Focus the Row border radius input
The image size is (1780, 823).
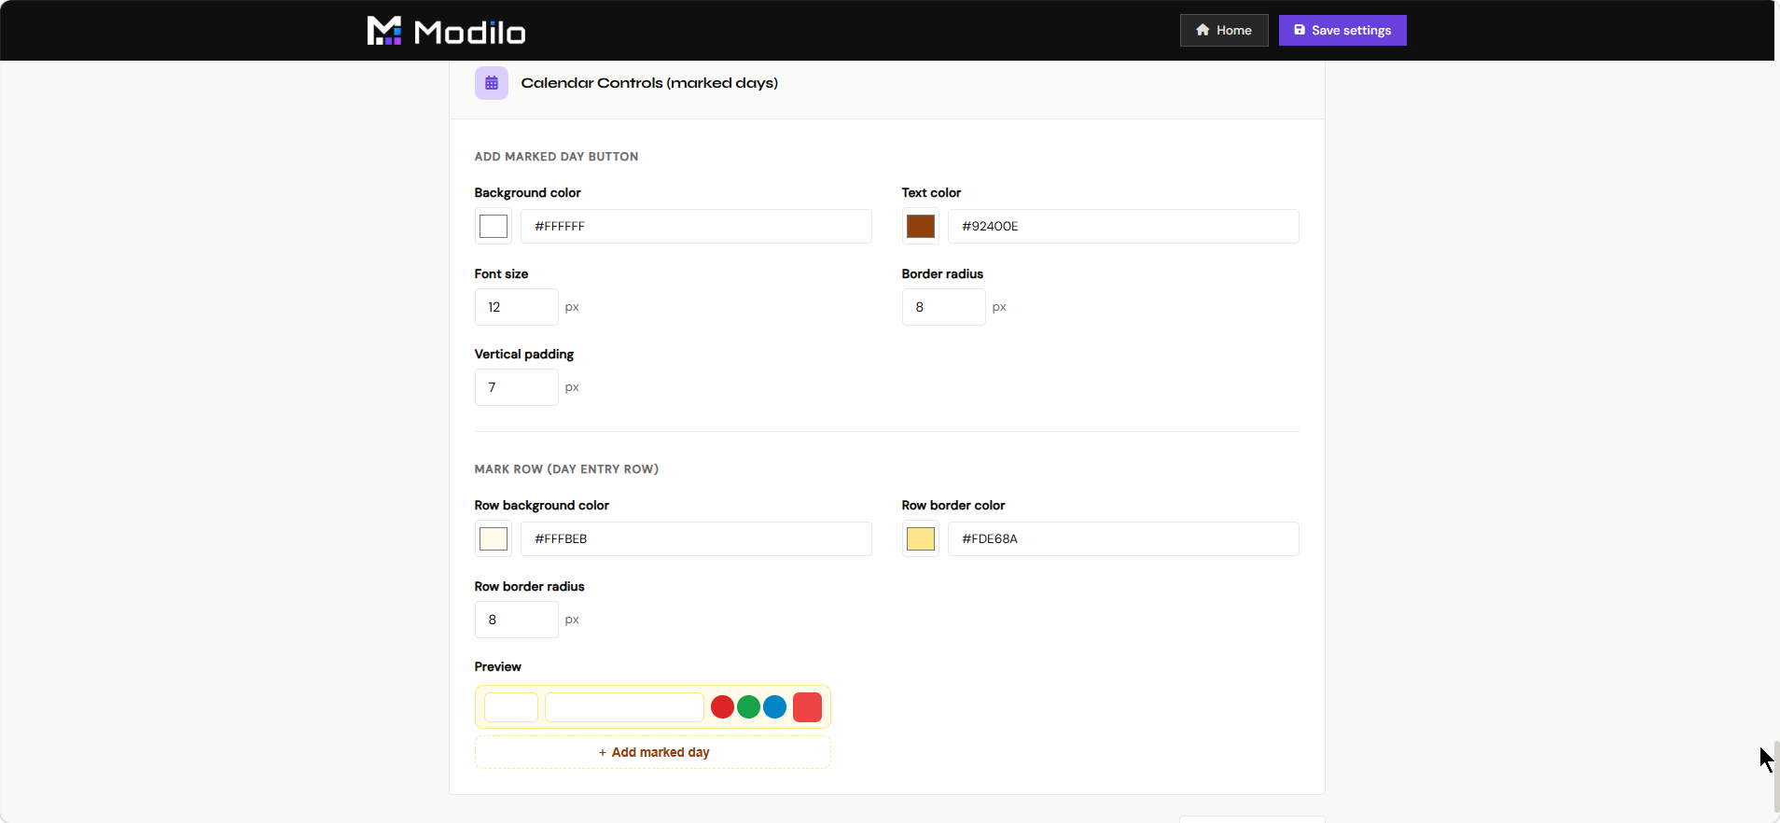coord(517,620)
